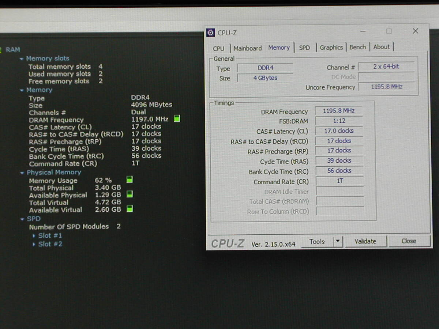
Task: Open the SPD tab
Action: click(304, 48)
